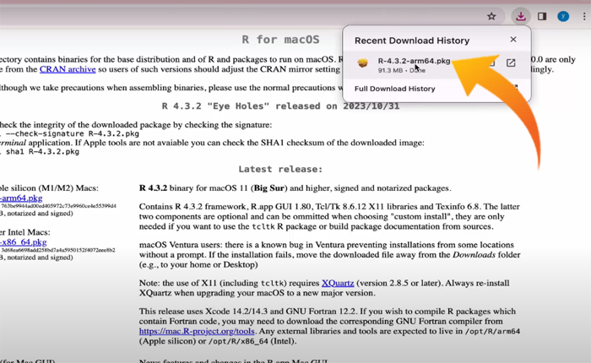Click the bold 'R 4.3.2' binary description text
This screenshot has height=363, width=591.
coord(153,188)
